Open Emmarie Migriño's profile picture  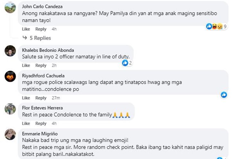click(x=10, y=134)
